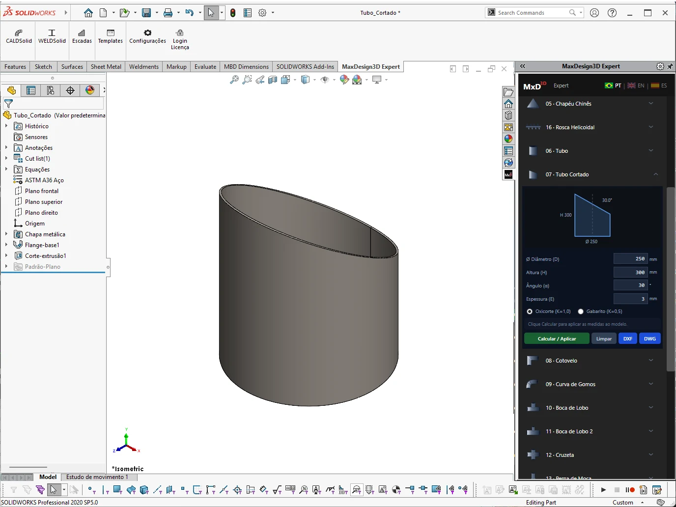Screen dimensions: 676x507
Task: Click Zoom to Fit icon in viewport
Action: point(234,80)
